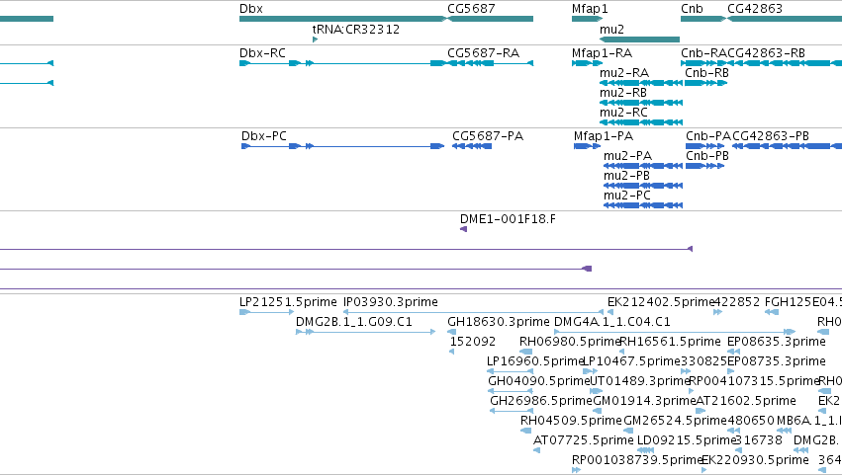
Task: Open the GH26986.5prime EST
Action: pyautogui.click(x=512, y=412)
